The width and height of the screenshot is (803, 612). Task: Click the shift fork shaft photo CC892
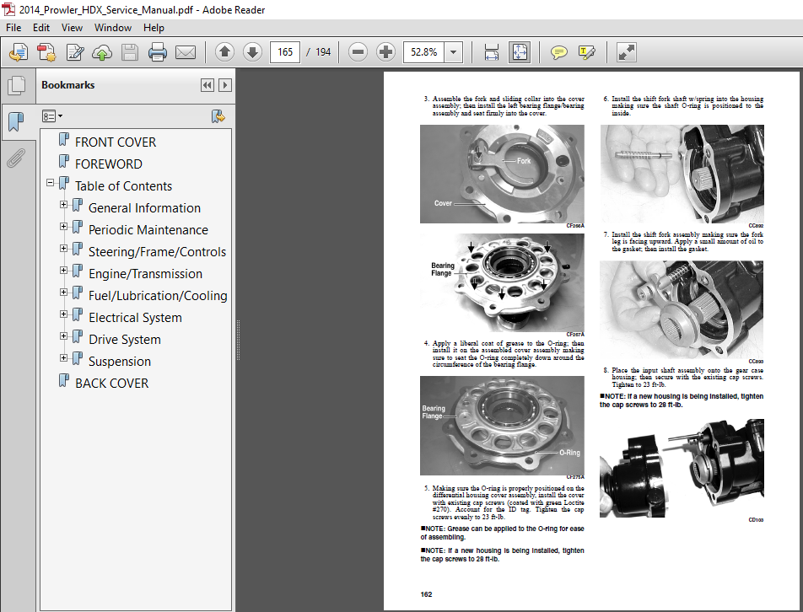(x=682, y=174)
